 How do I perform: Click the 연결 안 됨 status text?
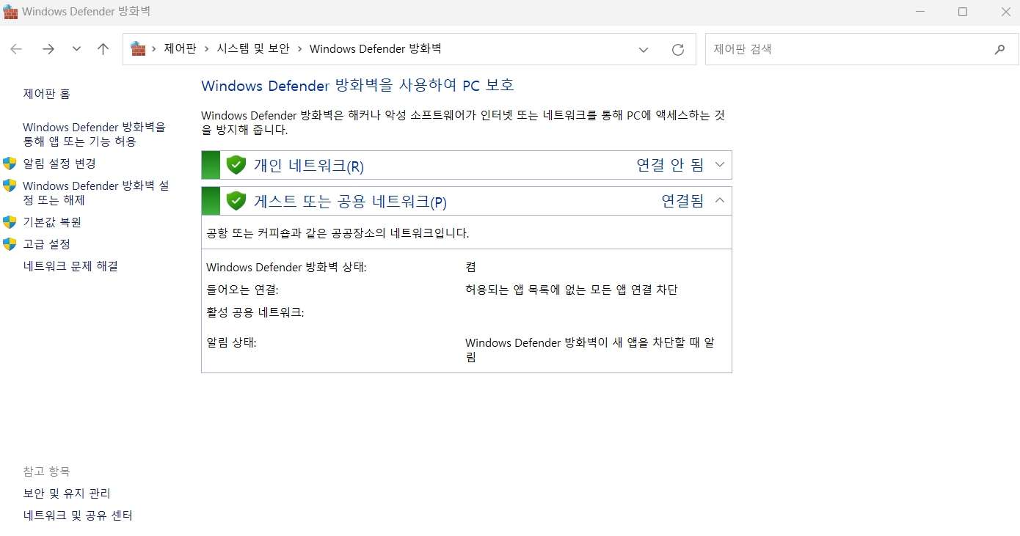coord(670,165)
